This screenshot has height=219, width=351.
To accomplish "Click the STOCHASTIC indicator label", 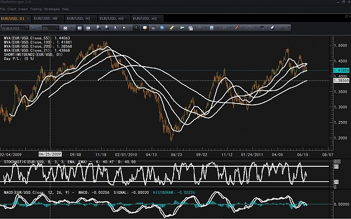I will tap(70, 162).
